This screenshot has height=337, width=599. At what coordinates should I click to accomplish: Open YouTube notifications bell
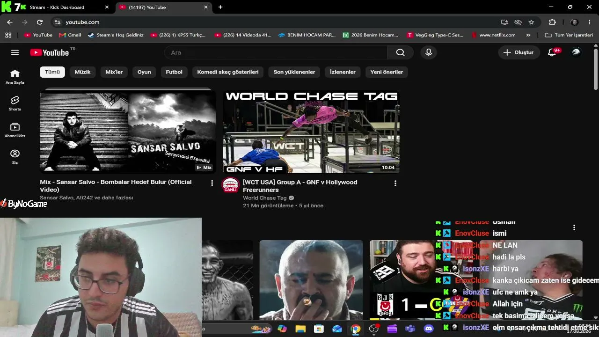pos(552,52)
